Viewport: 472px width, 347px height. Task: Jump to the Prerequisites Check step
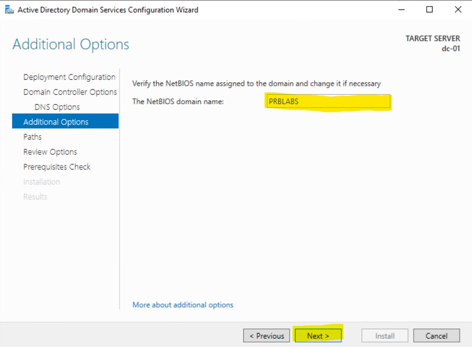(57, 167)
